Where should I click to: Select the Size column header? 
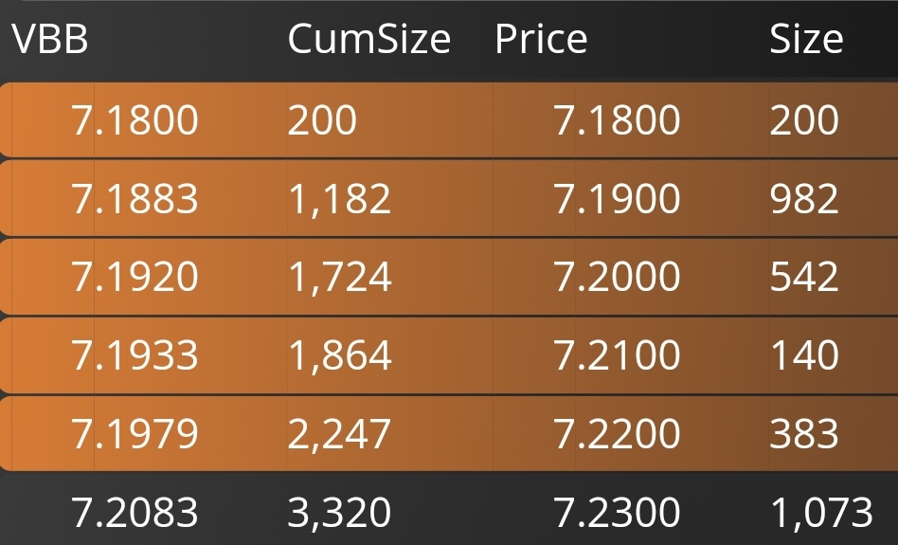806,39
